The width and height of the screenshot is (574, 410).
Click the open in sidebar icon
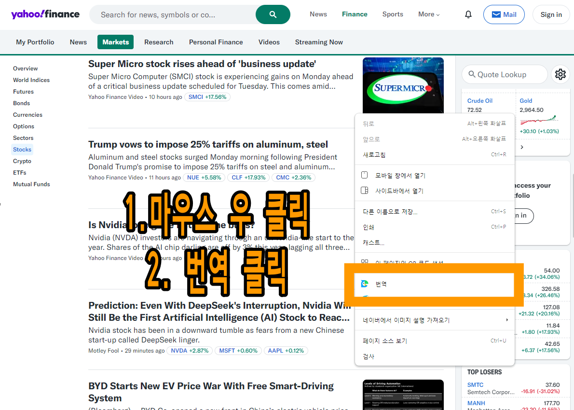(365, 191)
